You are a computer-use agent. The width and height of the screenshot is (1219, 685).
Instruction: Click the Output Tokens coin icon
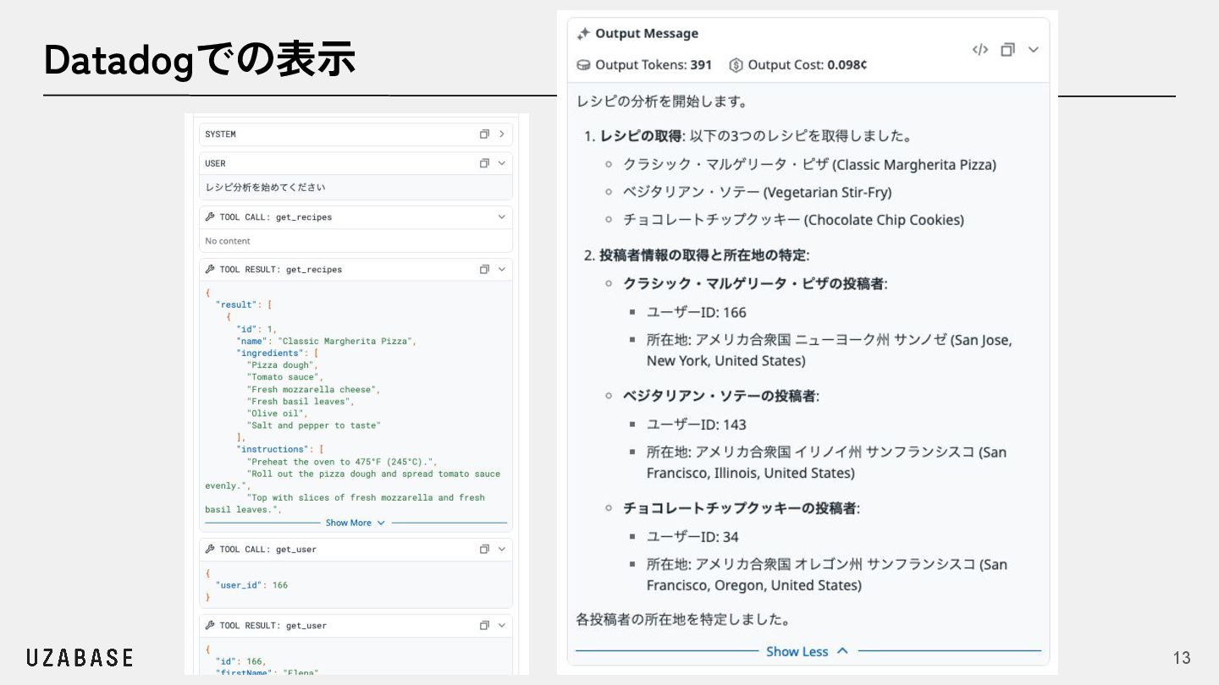click(x=583, y=65)
